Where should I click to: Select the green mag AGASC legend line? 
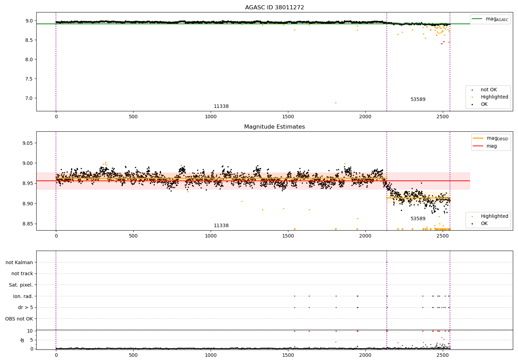click(477, 19)
